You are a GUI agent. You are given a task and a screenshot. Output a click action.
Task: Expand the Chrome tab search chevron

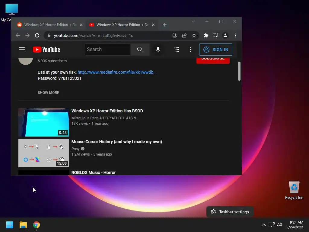pos(193,21)
